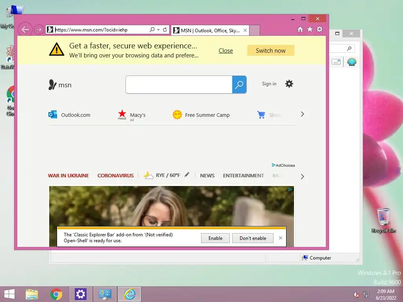Screen dimensions: 403x302
Task: Open the NEWS category
Action: coord(207,176)
